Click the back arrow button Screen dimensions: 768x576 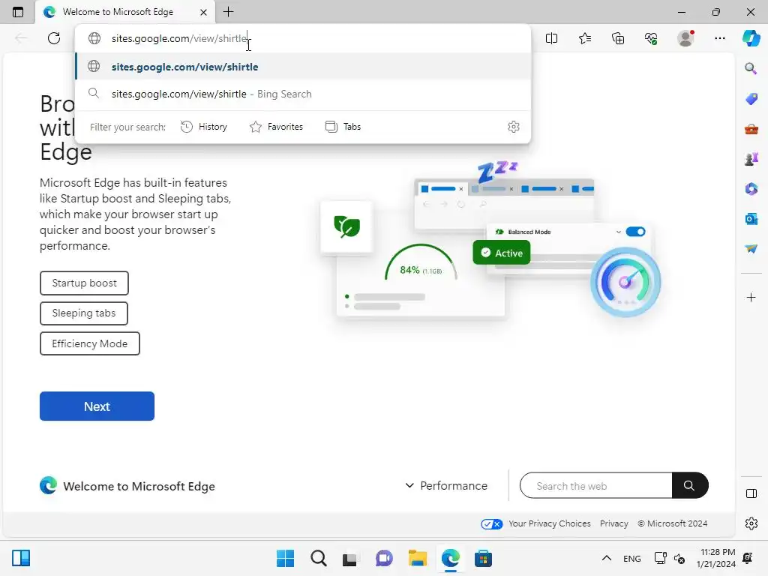21,38
